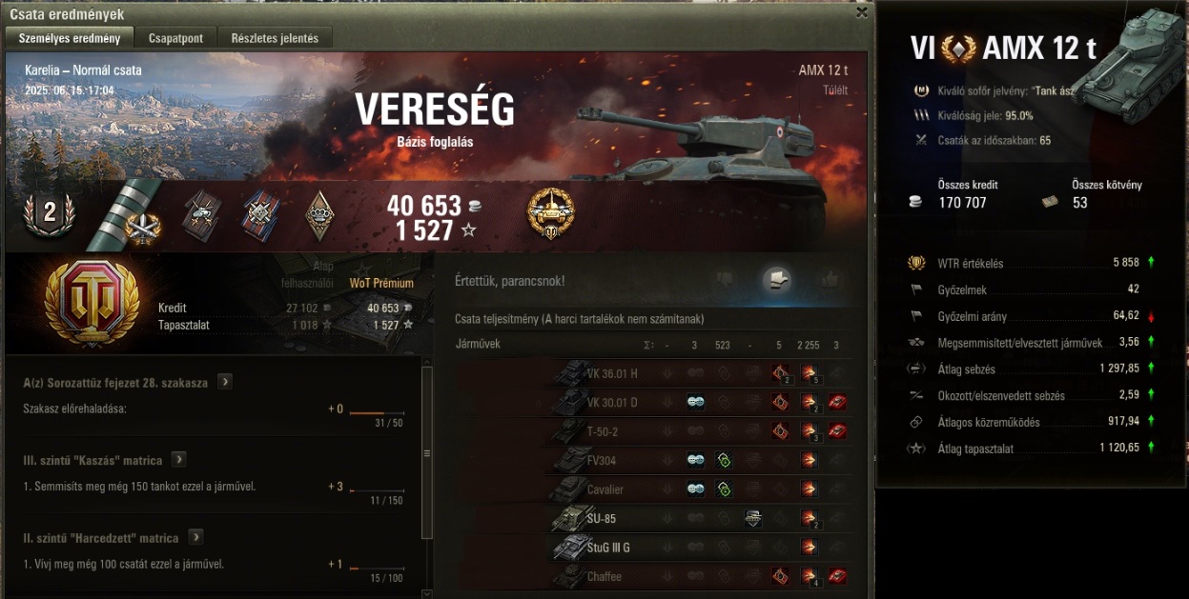Expand the Sorozattűz fejezet 28. szakasza arrow

click(225, 382)
